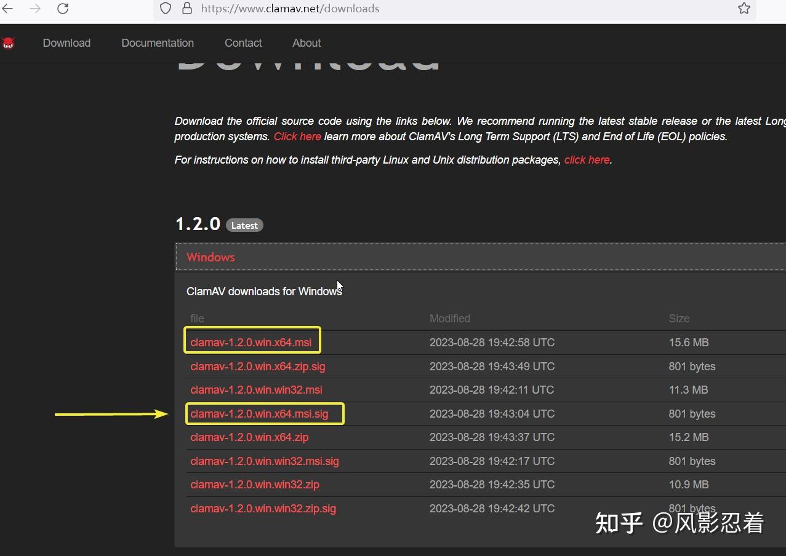This screenshot has width=786, height=556.
Task: Click the 'file' column header
Action: [197, 319]
